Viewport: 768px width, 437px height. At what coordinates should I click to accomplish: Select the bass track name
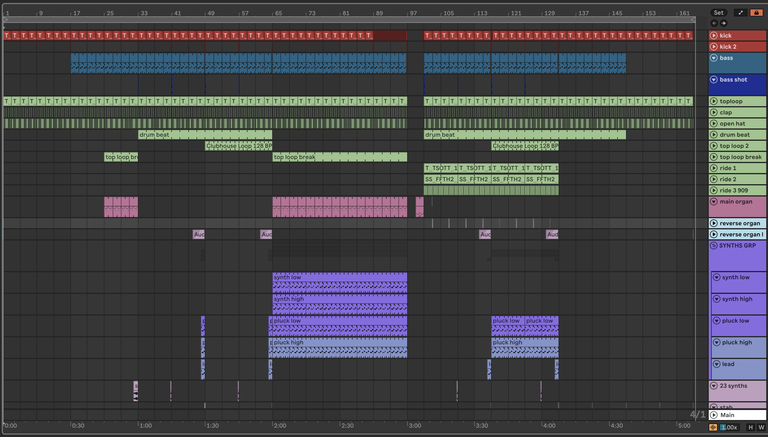tap(726, 57)
